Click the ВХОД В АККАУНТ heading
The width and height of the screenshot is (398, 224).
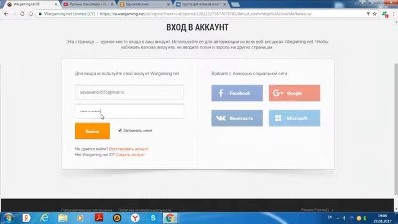pos(197,27)
